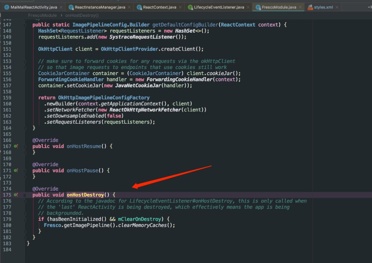Switch to the styles.xml tab
Viewport: 372px width, 263px height.
point(323,7)
